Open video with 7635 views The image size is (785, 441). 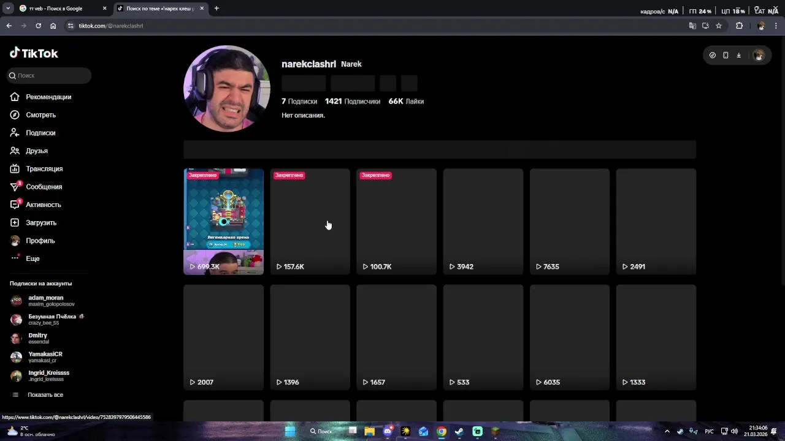[570, 222]
